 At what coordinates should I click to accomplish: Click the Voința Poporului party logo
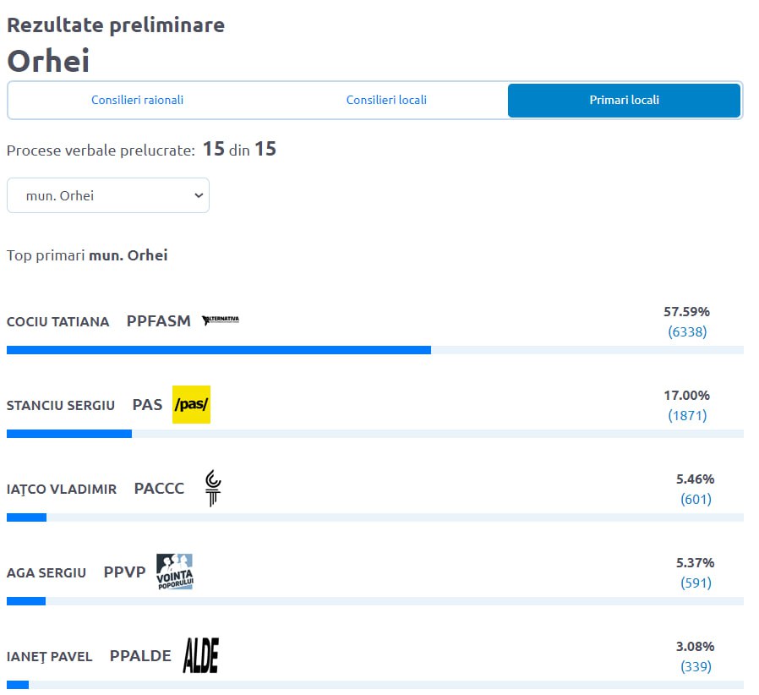click(175, 572)
